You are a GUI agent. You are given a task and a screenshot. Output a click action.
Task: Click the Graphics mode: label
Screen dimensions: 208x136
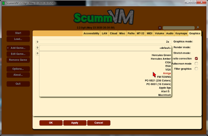point(183,42)
